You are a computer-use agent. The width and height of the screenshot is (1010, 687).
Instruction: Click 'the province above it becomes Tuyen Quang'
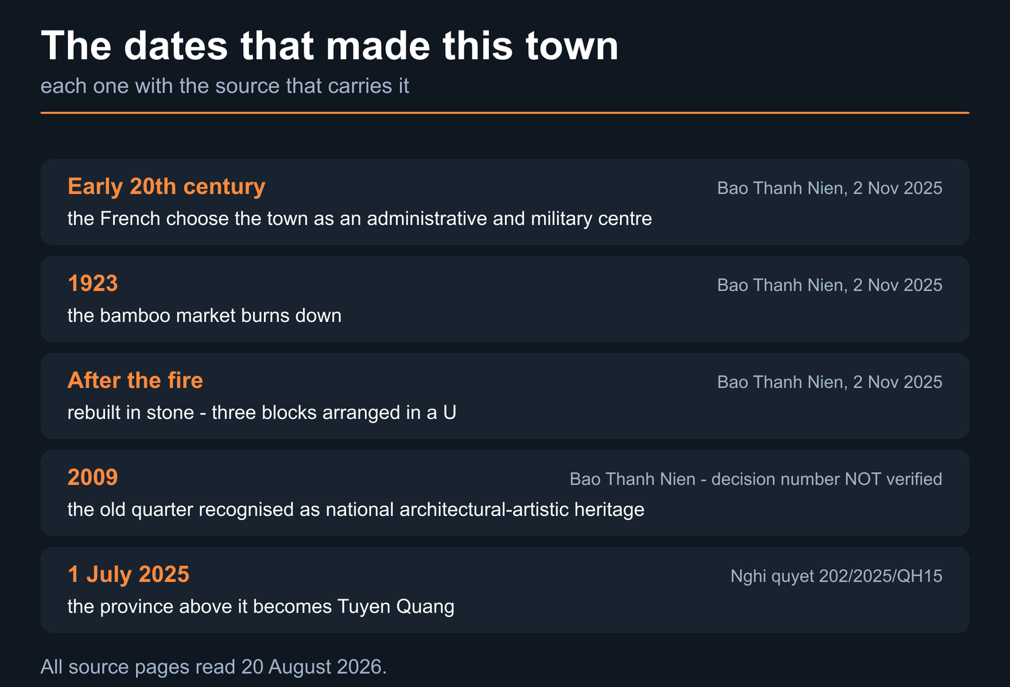[x=261, y=607]
